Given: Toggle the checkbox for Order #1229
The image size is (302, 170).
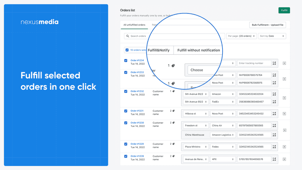Looking at the screenshot, I should (x=126, y=144).
